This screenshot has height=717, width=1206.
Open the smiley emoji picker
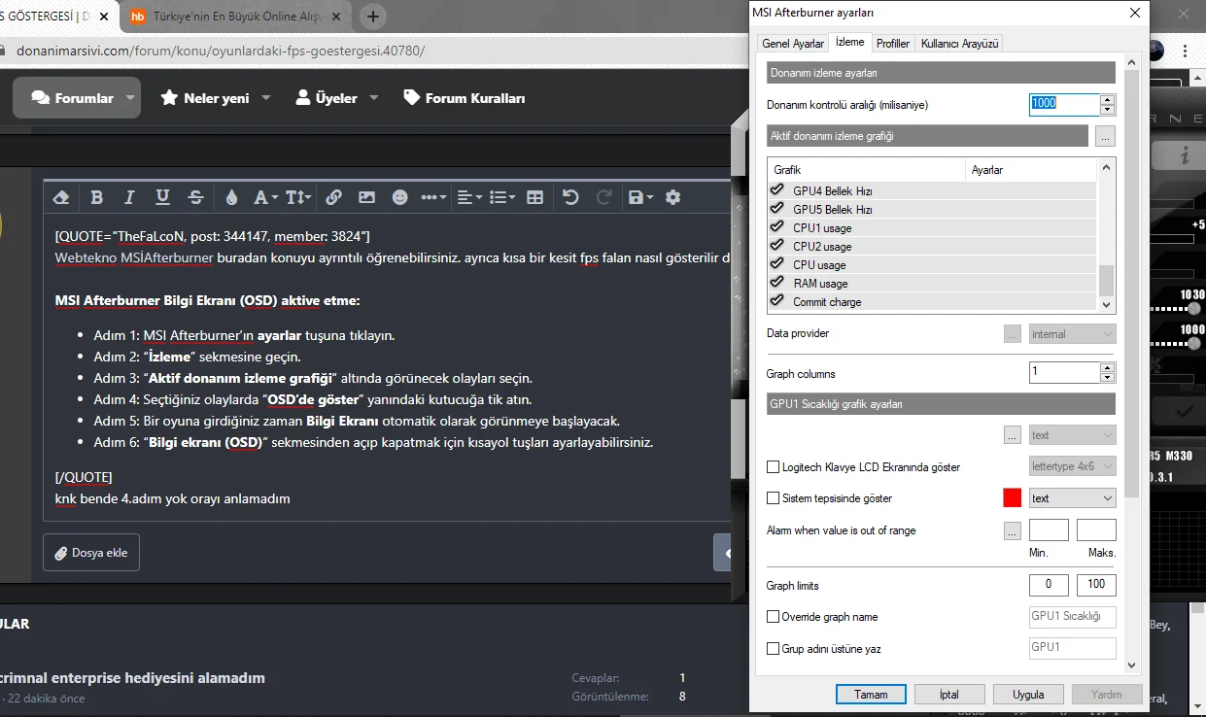click(399, 197)
